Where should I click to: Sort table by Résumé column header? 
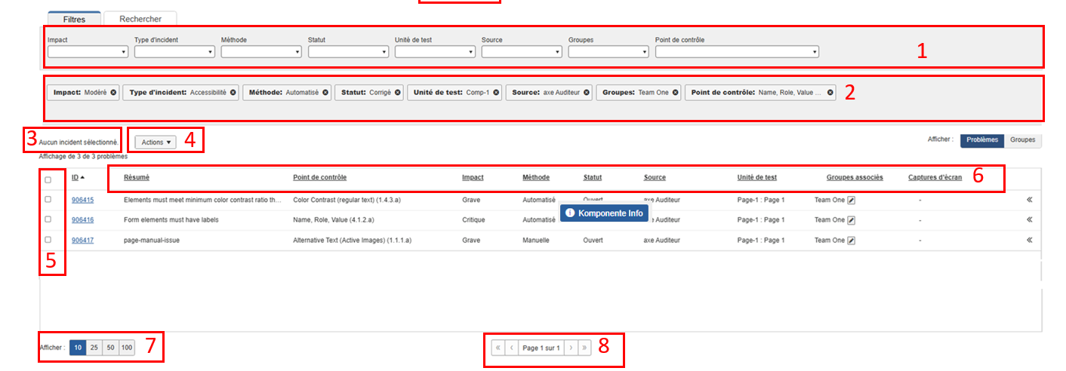pos(136,178)
